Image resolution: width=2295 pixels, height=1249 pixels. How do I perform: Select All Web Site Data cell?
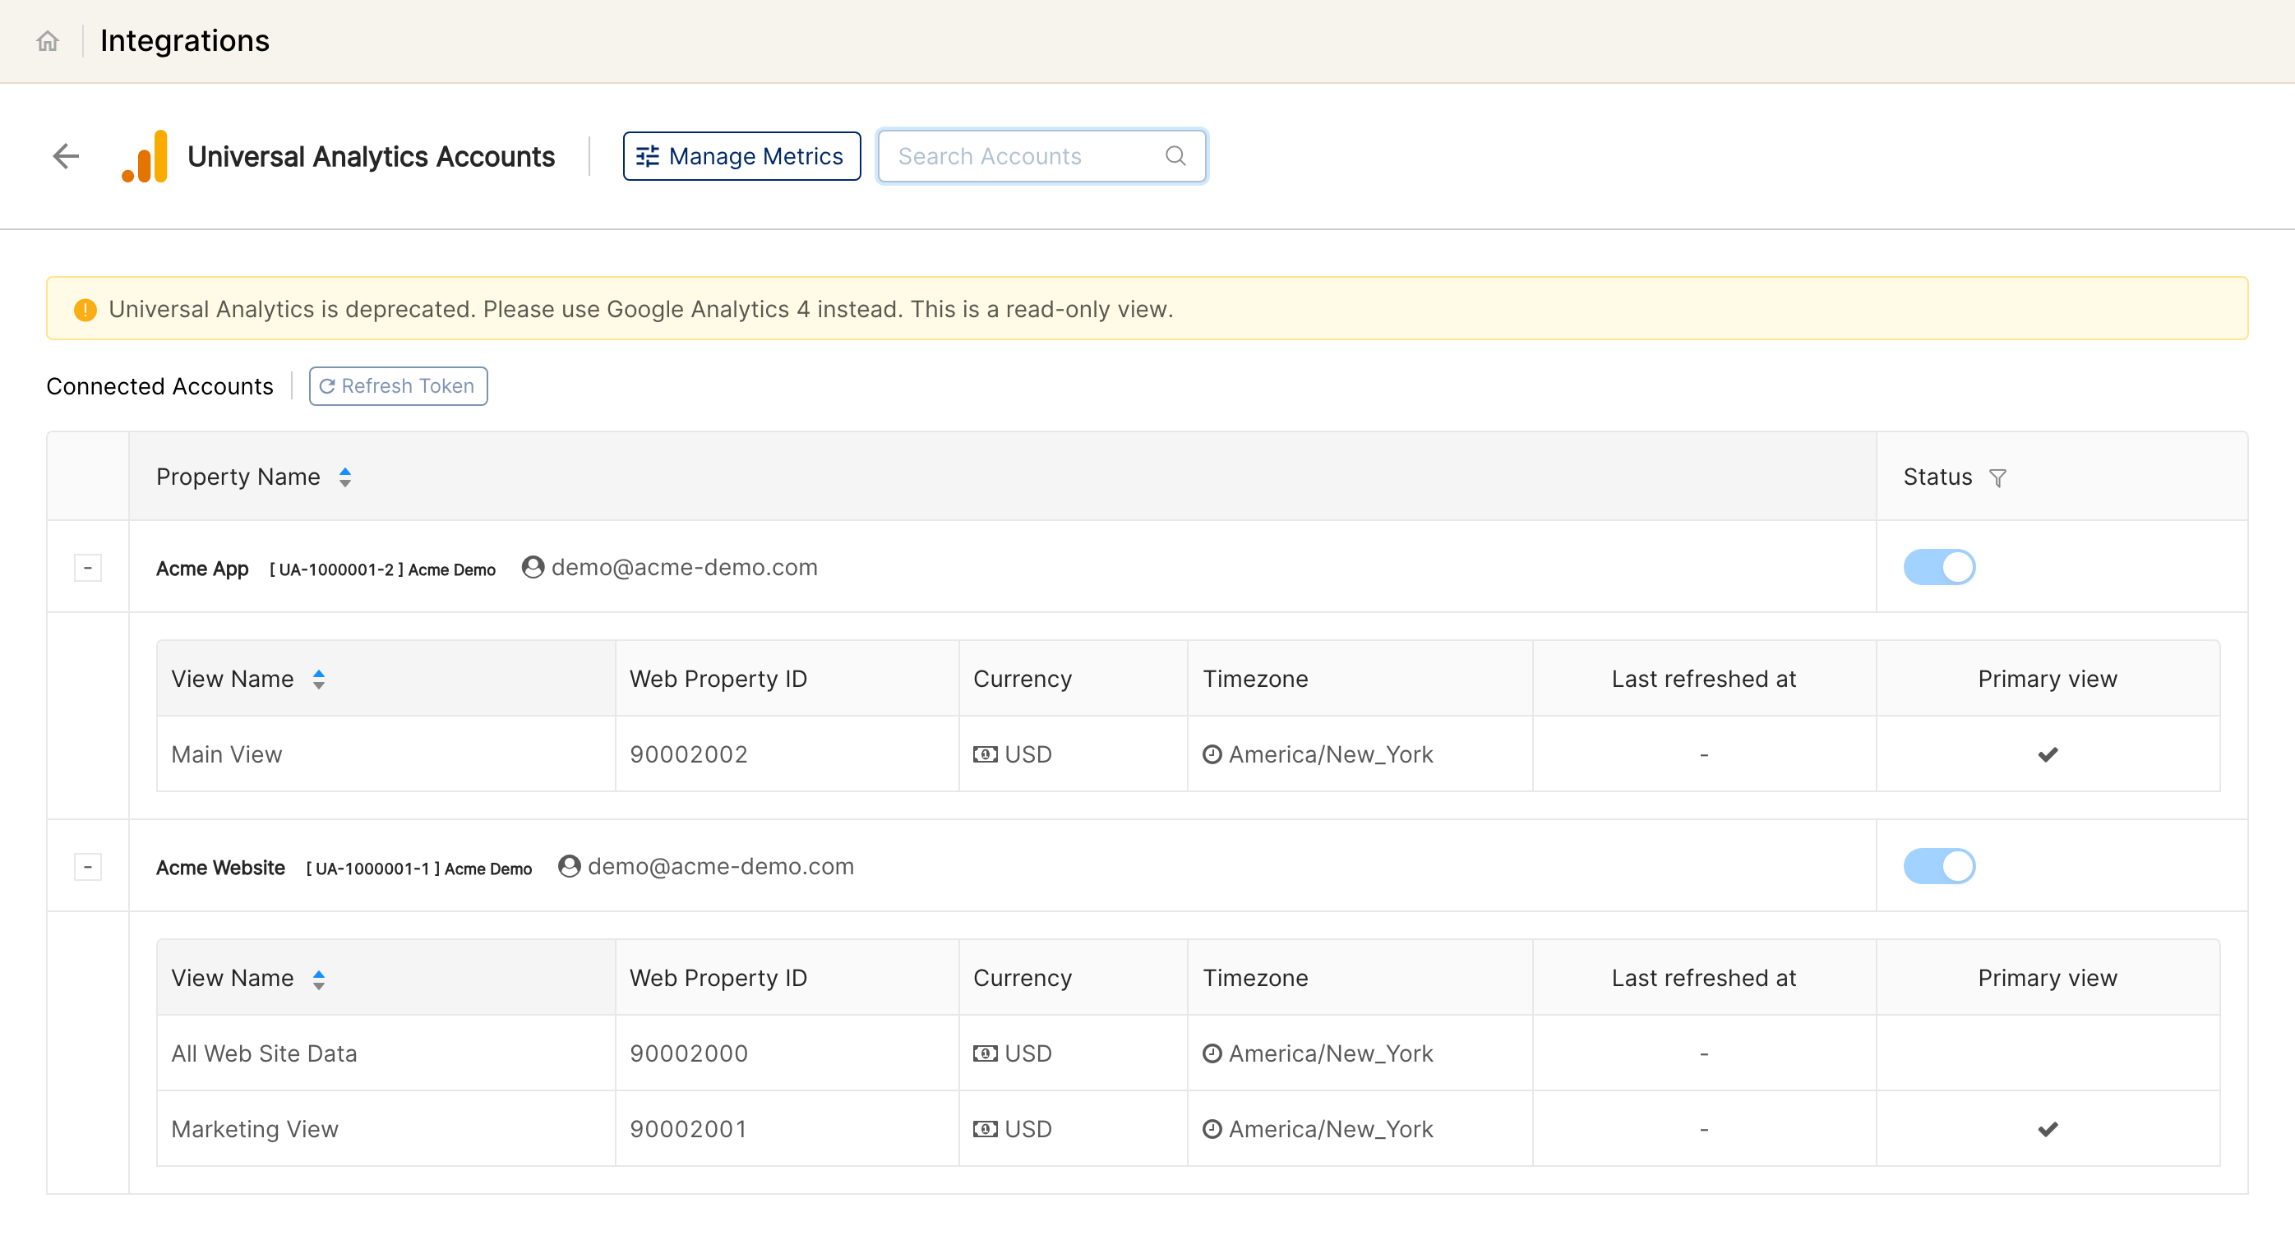pos(386,1054)
